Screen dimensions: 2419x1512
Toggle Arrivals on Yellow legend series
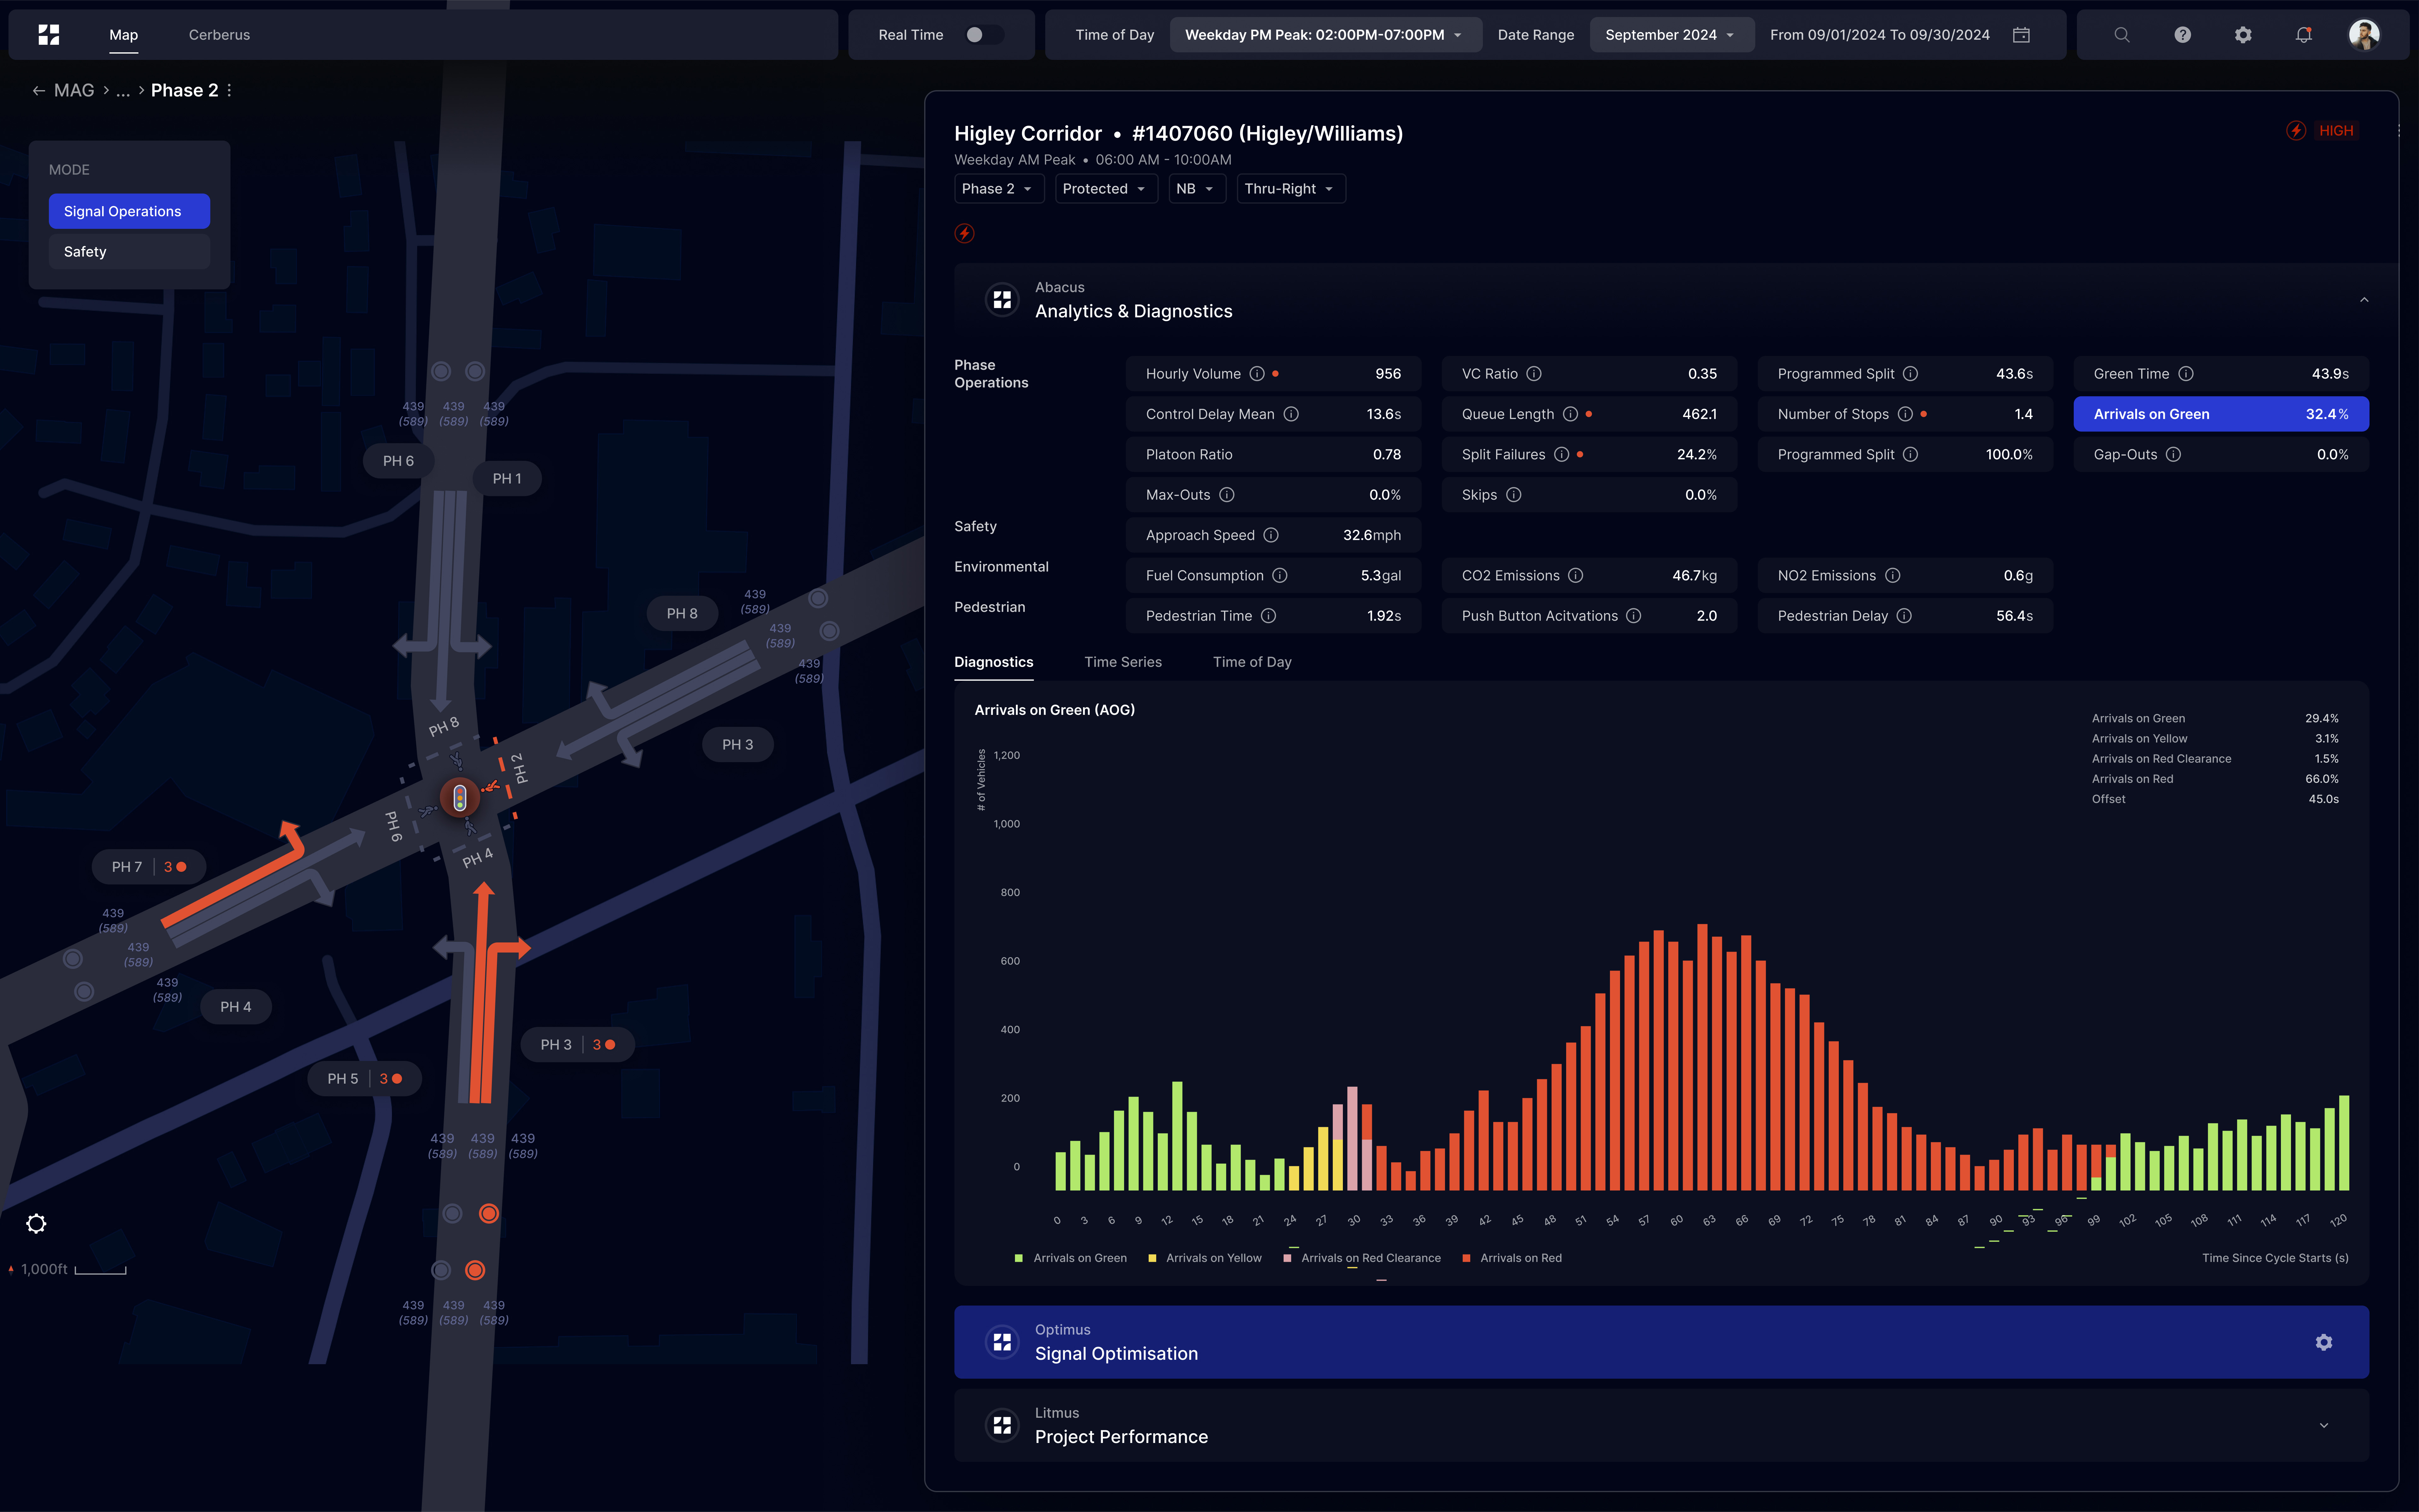point(1204,1258)
